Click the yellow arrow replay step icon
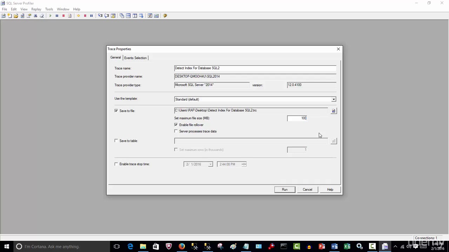The width and height of the screenshot is (449, 252). (x=78, y=16)
